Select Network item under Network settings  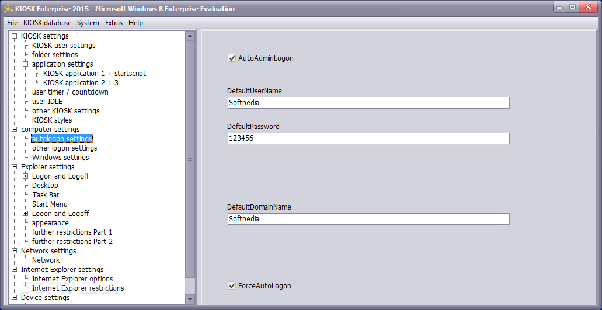(x=46, y=260)
